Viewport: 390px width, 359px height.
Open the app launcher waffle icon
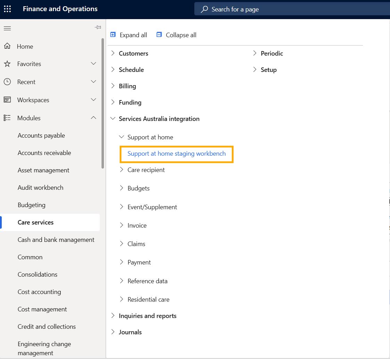7,9
